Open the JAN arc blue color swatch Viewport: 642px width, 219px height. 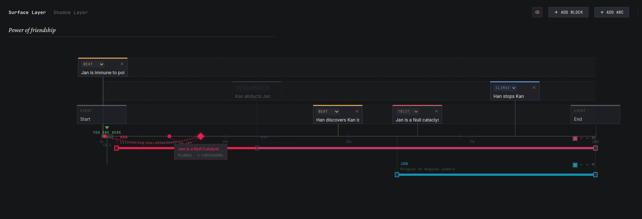(x=575, y=165)
